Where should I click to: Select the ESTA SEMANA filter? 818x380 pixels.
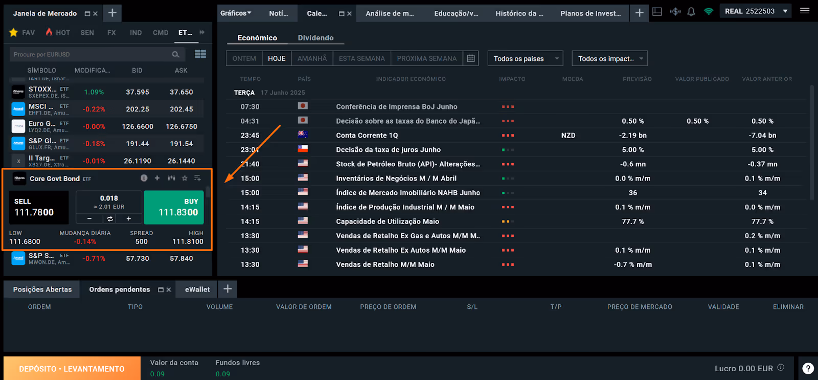point(361,58)
